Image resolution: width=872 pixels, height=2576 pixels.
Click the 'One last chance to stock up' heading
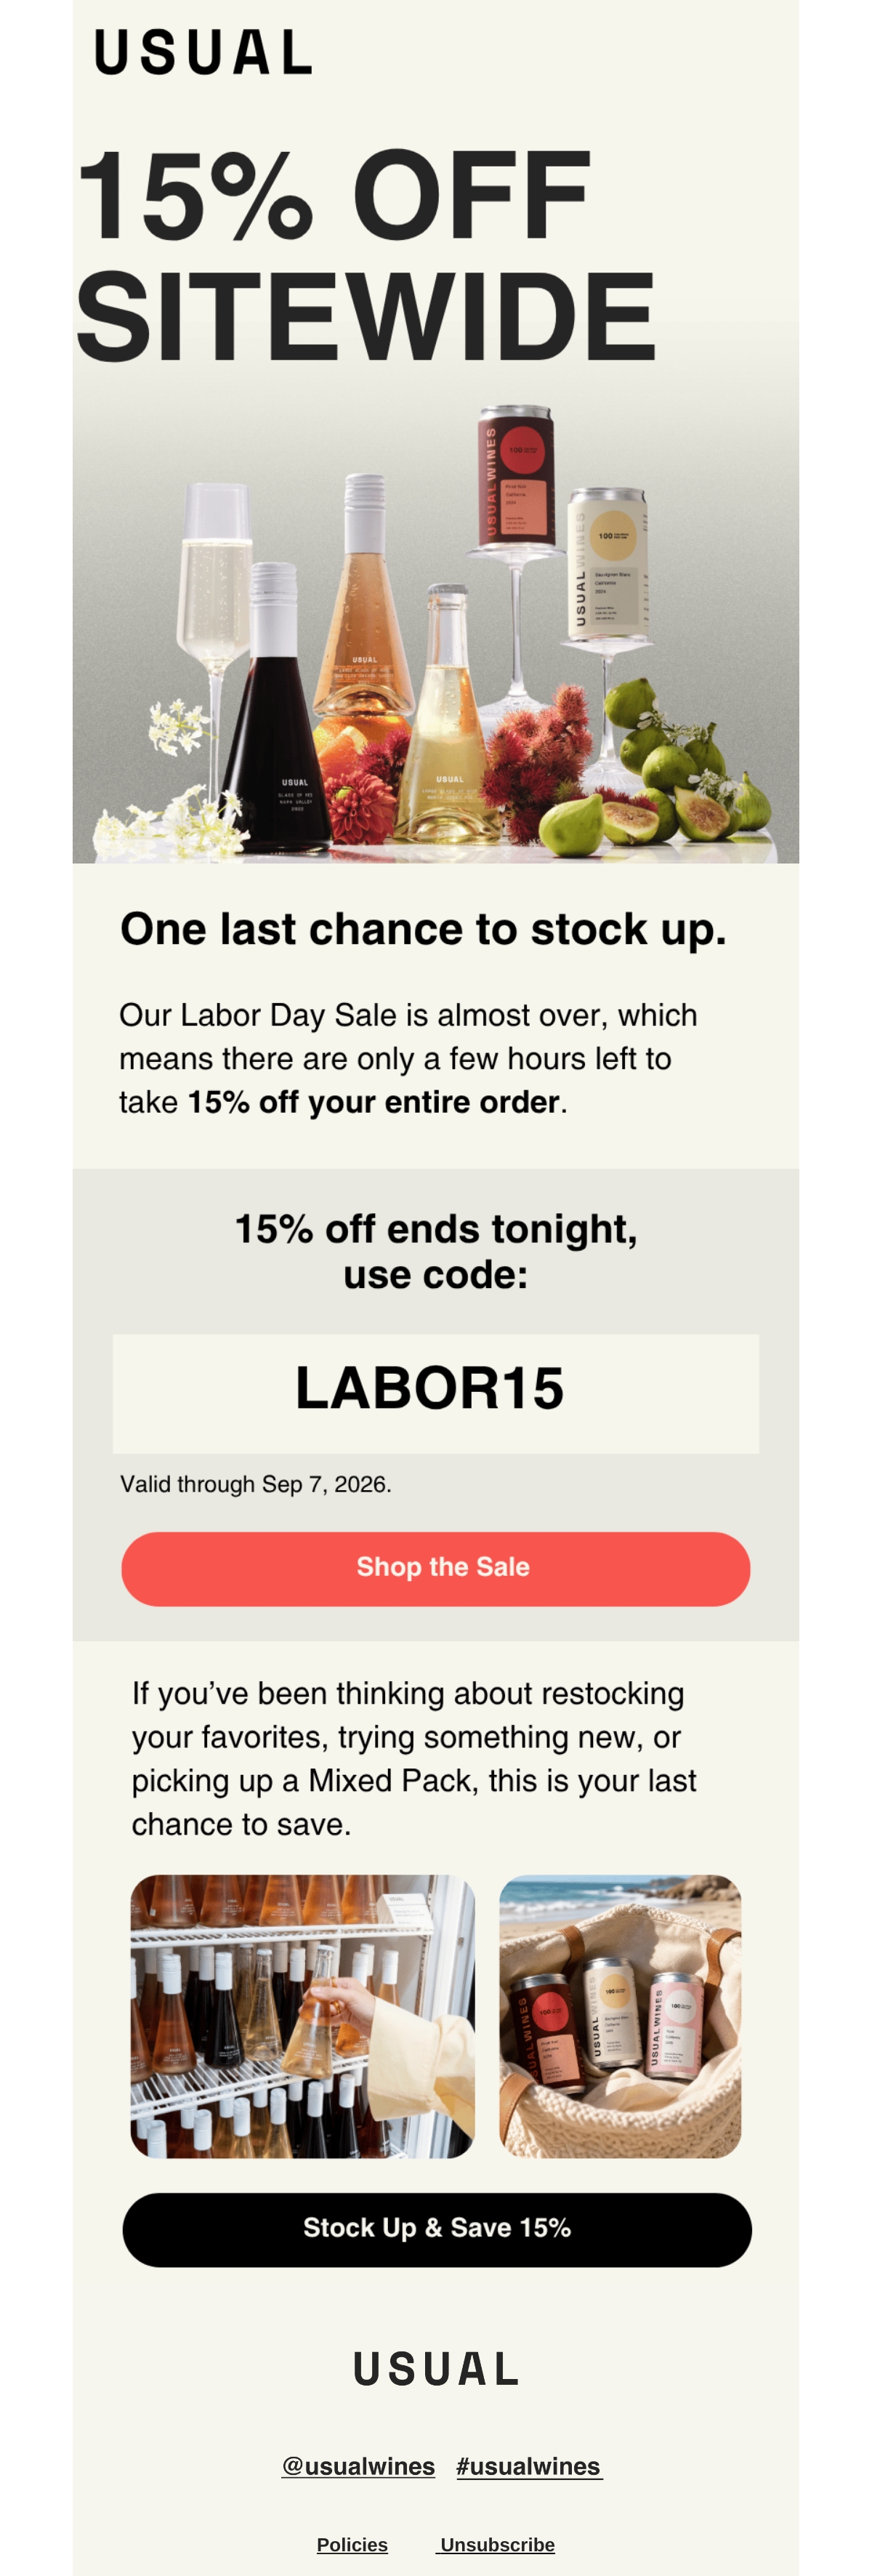click(x=423, y=929)
